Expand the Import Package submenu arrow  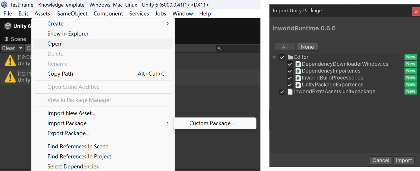(x=168, y=123)
